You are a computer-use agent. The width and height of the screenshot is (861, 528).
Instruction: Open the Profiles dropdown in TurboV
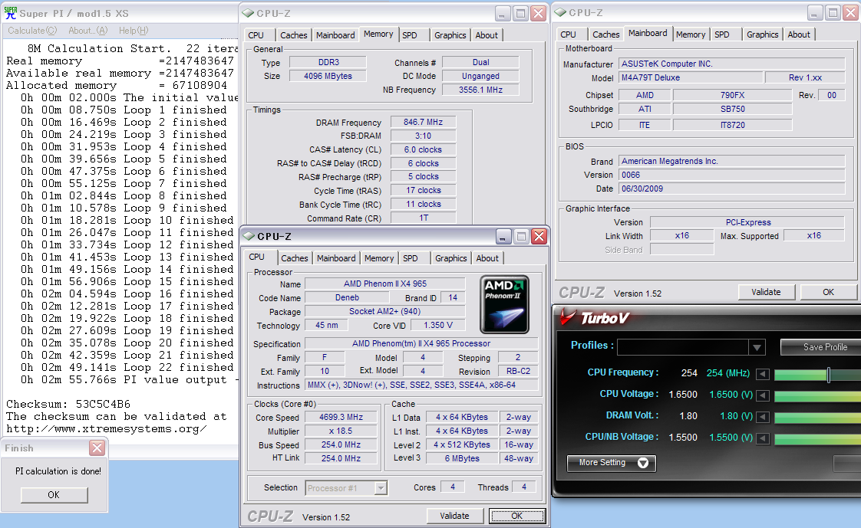(757, 348)
